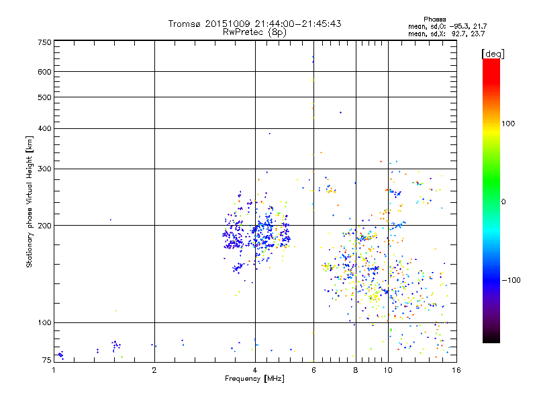
Task: Click 'Stationary phase Virtual Height [km]' axis title
Action: tap(29, 202)
